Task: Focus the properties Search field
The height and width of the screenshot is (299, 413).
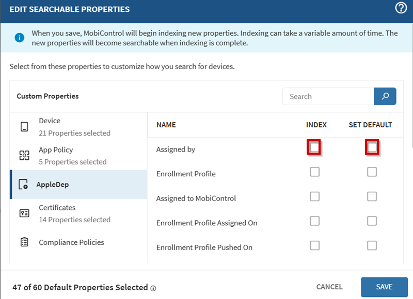Action: 328,96
